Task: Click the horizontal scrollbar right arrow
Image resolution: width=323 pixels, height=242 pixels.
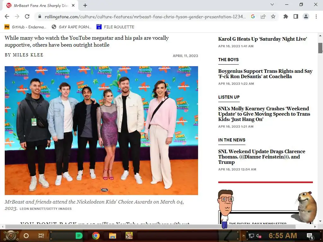Action: tap(315, 227)
